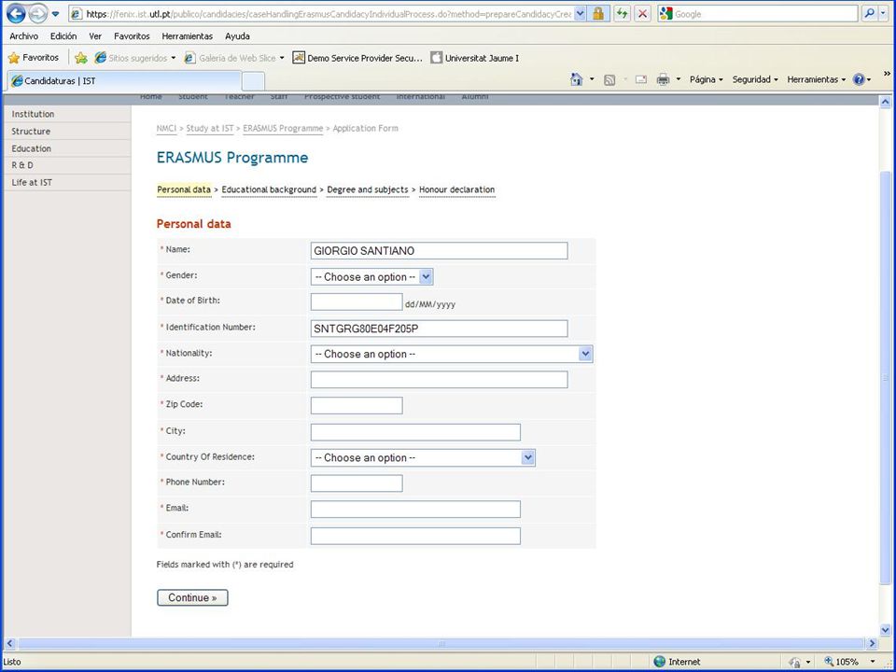Open Education in the sidebar

tap(32, 148)
